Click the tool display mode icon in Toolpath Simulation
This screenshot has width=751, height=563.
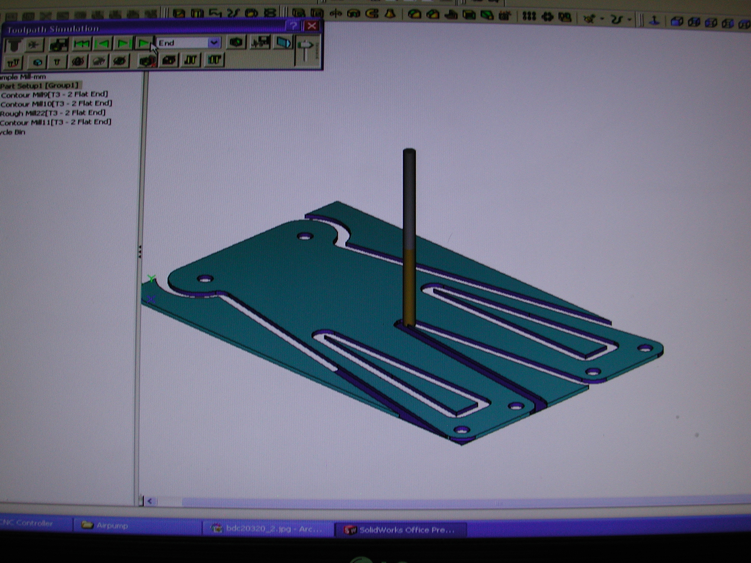click(x=14, y=44)
